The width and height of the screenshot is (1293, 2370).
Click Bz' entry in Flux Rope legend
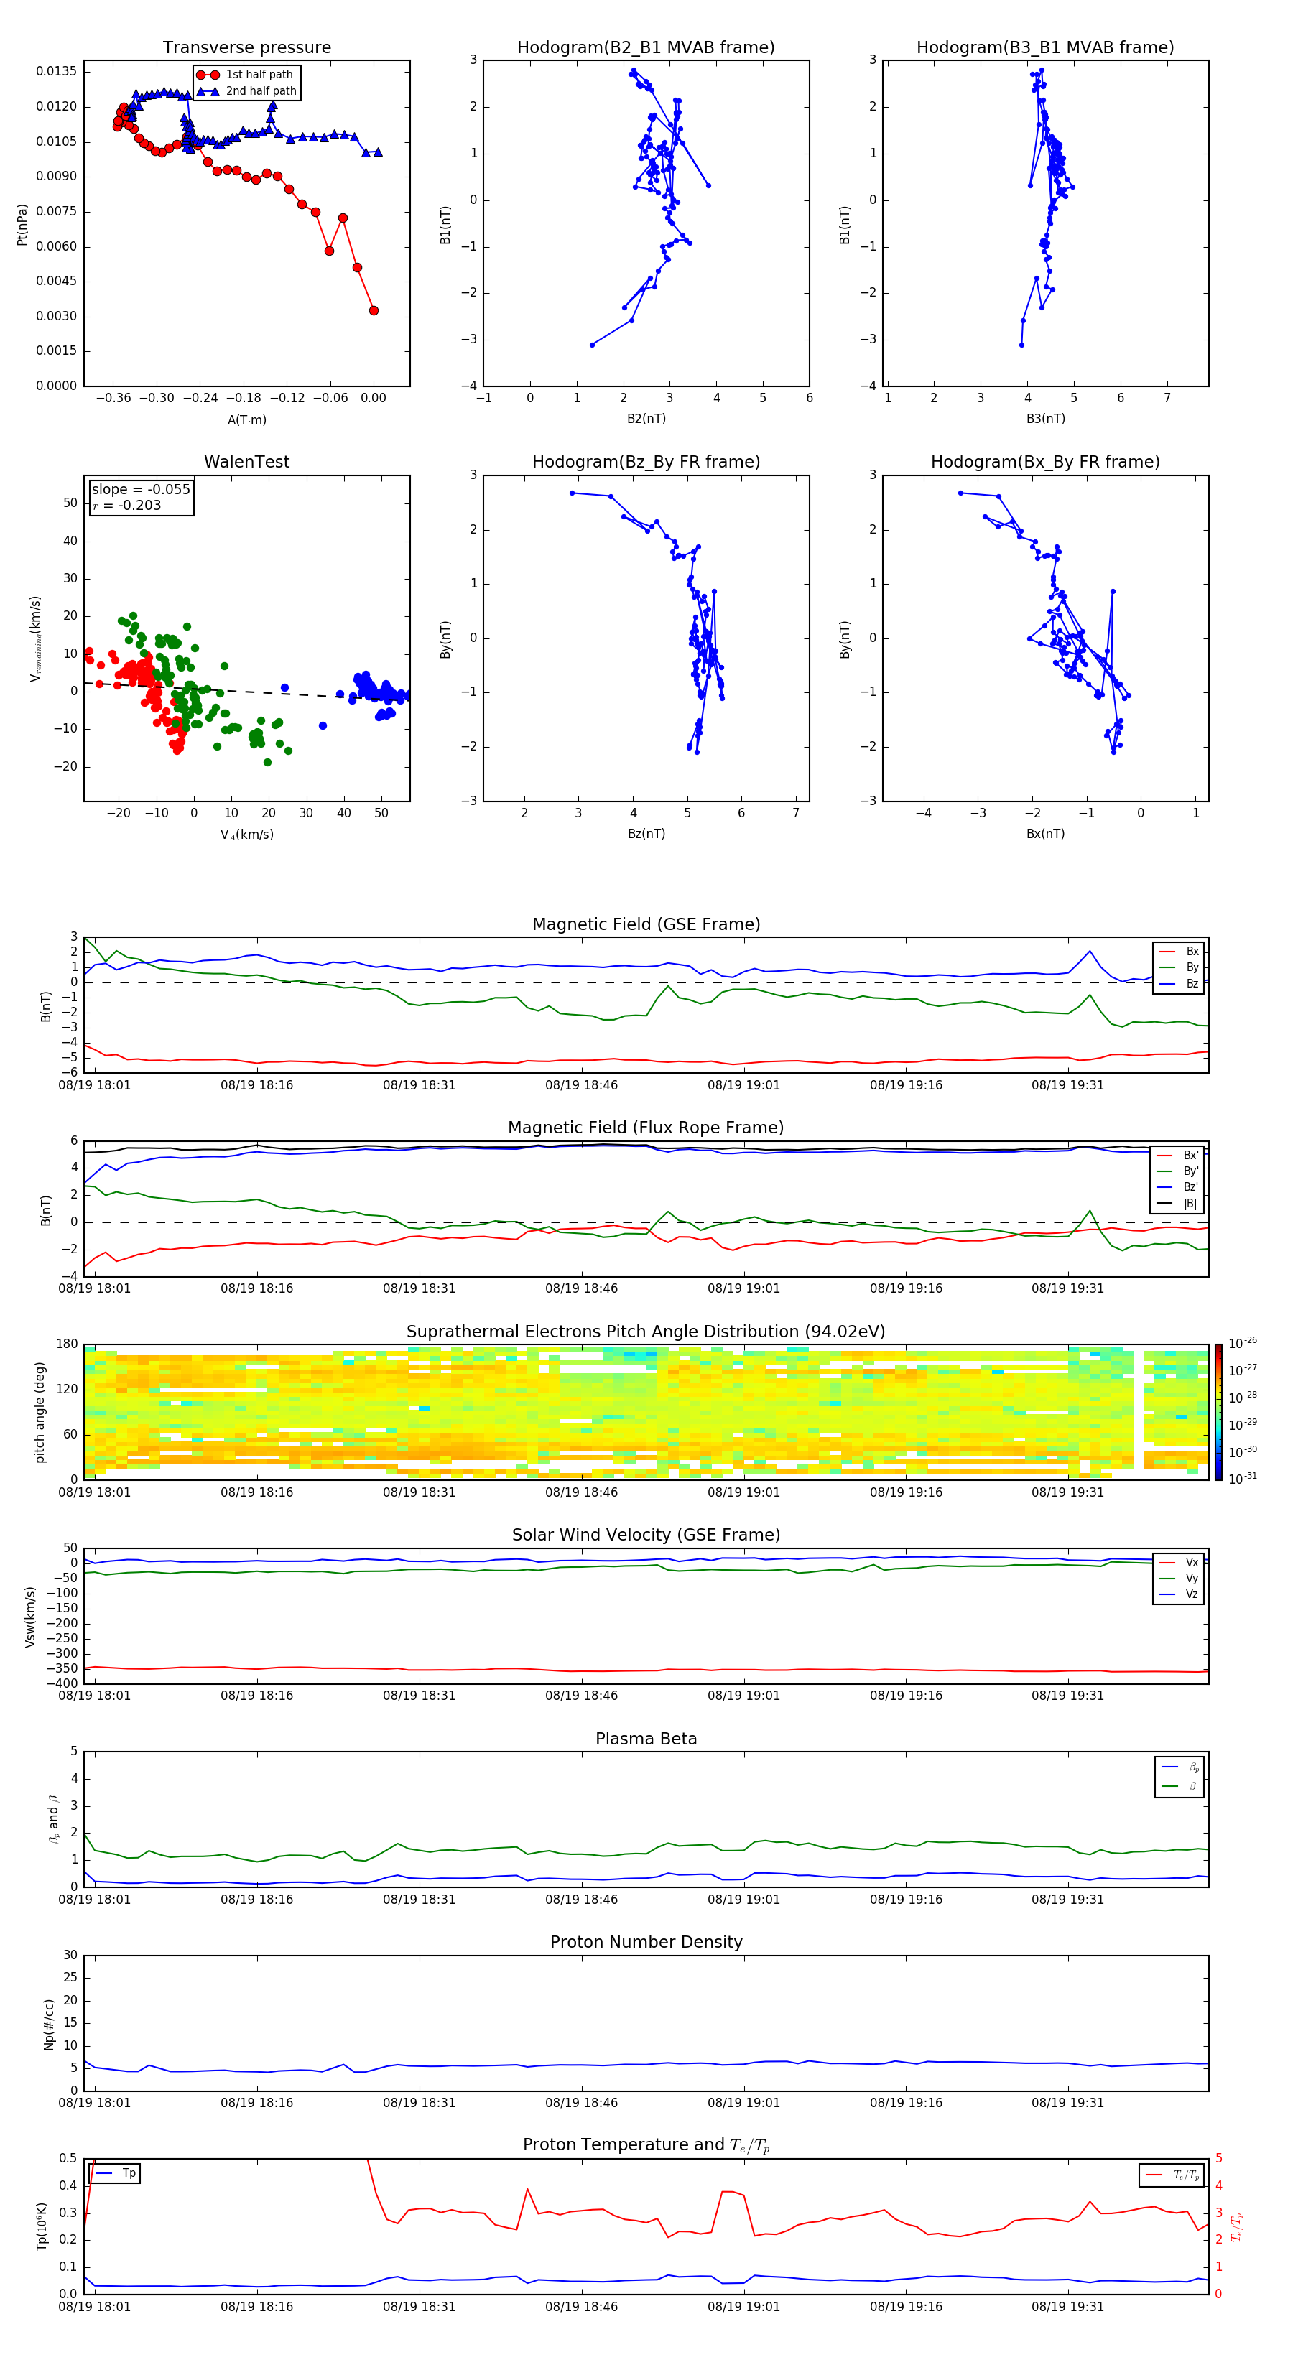click(1178, 1187)
